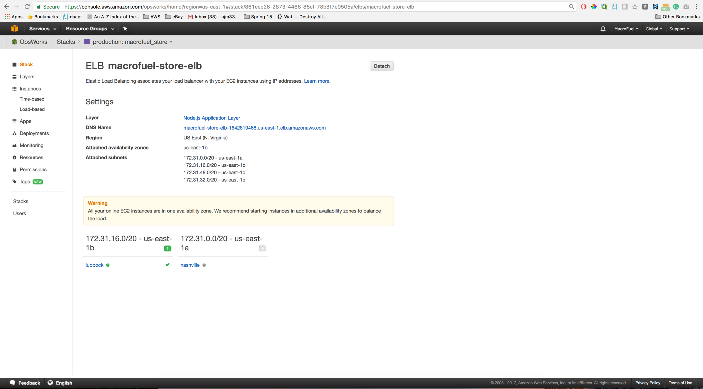Go to Layers in the sidebar
703x389 pixels.
[x=27, y=77]
